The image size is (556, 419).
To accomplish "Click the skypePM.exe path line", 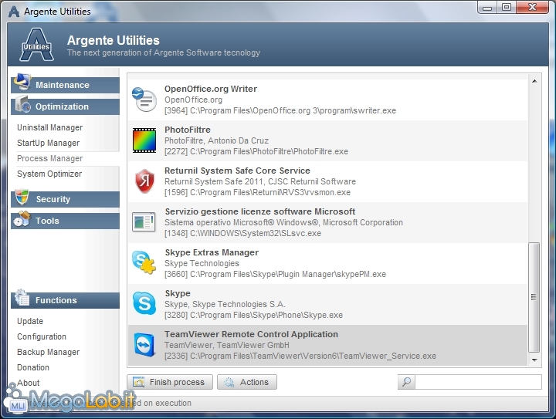I will pyautogui.click(x=275, y=274).
